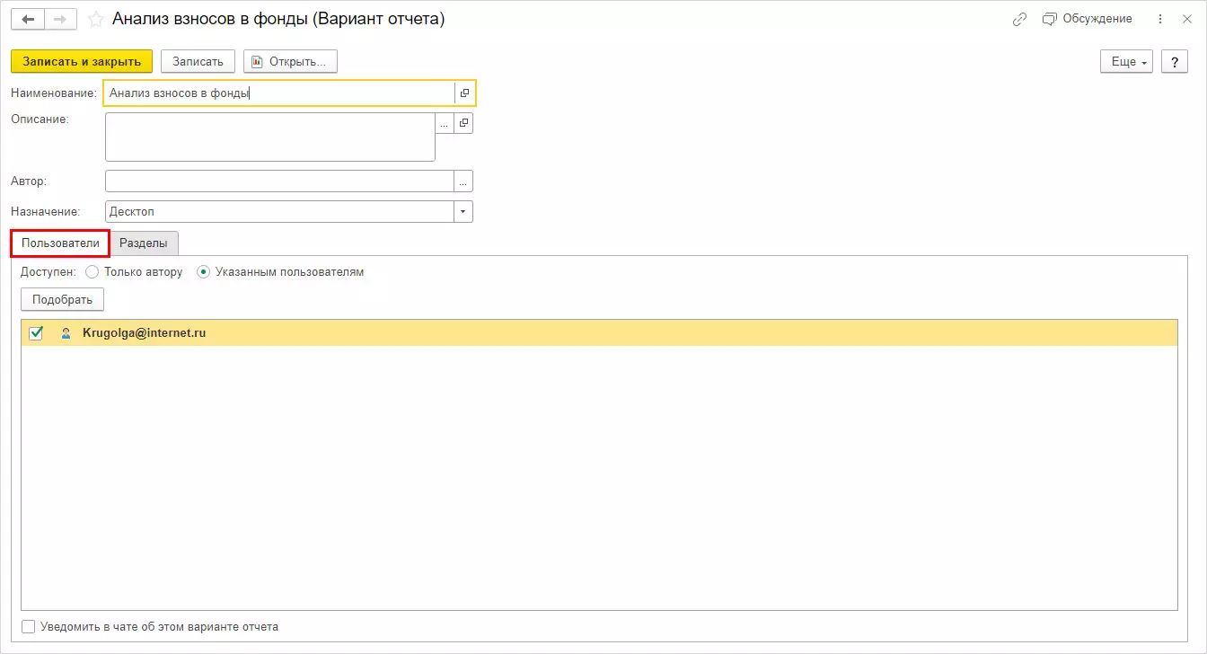The height and width of the screenshot is (654, 1207).
Task: Select the Только автору radio option
Action: tap(92, 271)
